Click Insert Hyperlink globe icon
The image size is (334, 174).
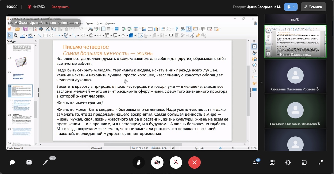183,29
